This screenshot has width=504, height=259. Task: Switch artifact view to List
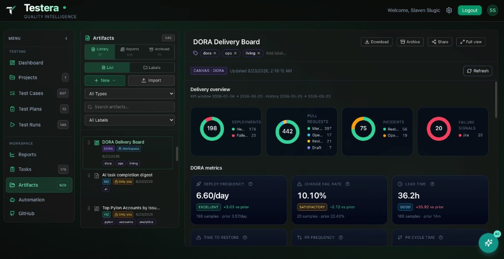[107, 67]
